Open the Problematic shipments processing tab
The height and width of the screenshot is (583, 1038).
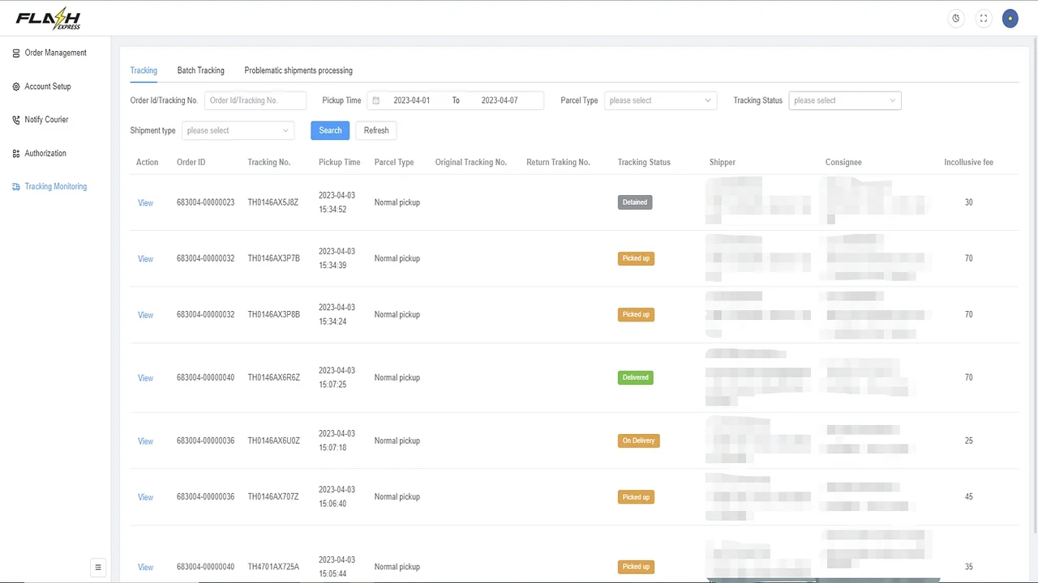click(298, 70)
